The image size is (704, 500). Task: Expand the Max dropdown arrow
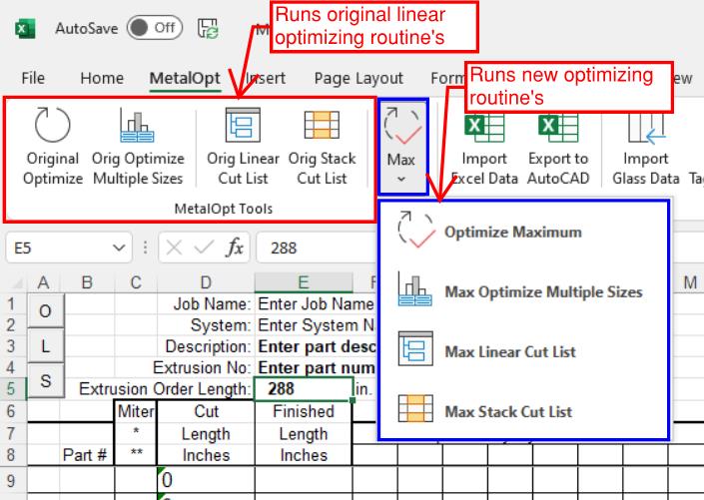click(x=401, y=179)
